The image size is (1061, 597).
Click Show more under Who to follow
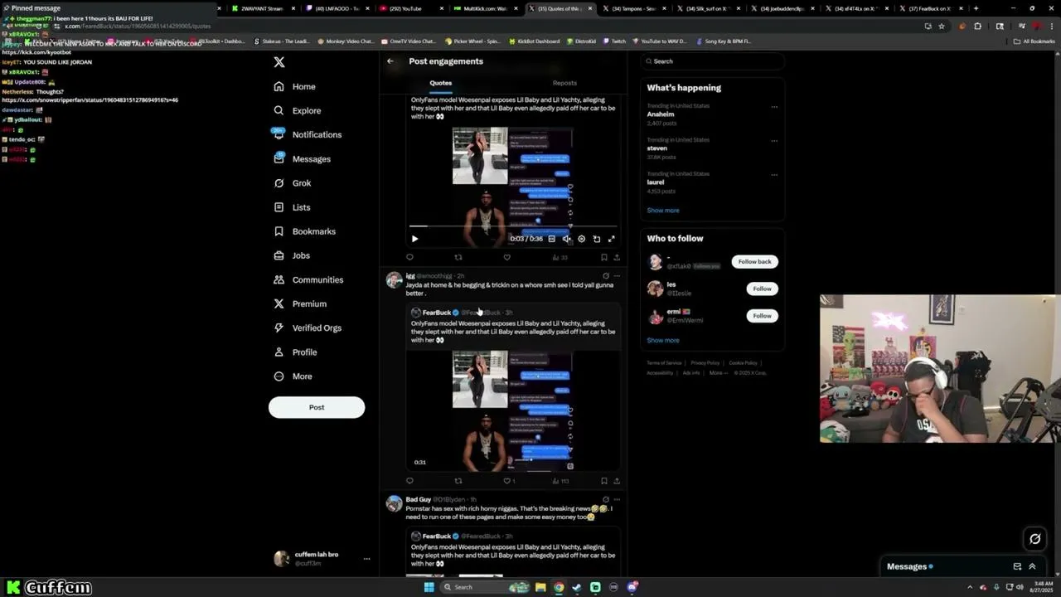663,341
